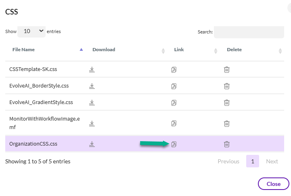This screenshot has width=291, height=196.
Task: Go to the Previous page
Action: point(228,161)
